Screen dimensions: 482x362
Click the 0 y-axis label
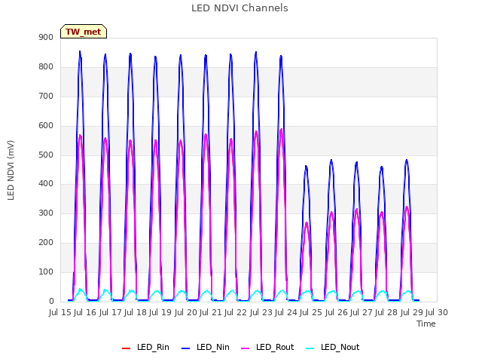point(51,302)
